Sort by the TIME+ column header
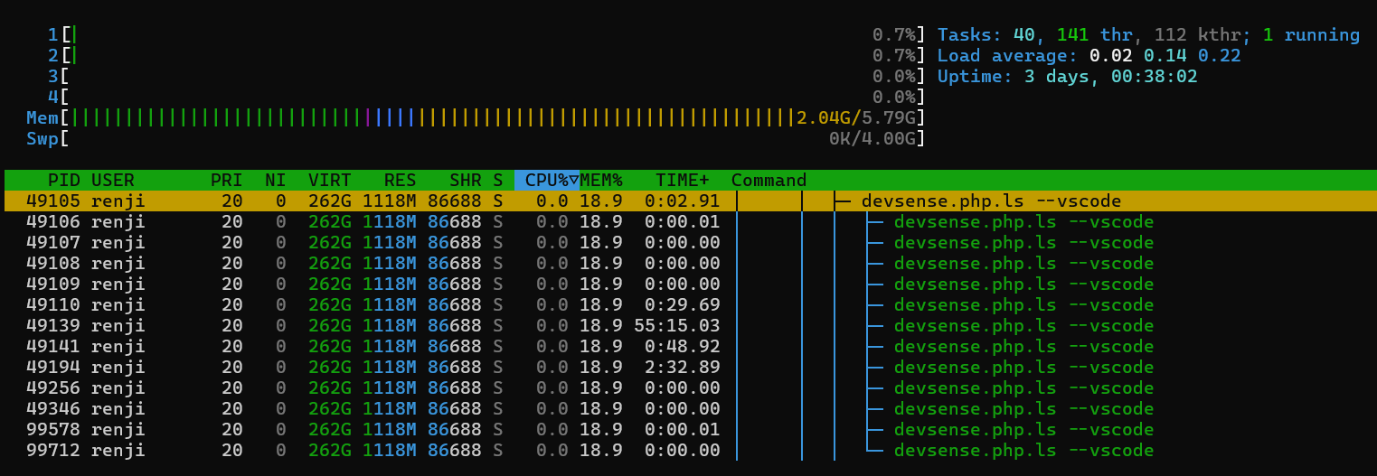This screenshot has width=1377, height=476. [683, 180]
